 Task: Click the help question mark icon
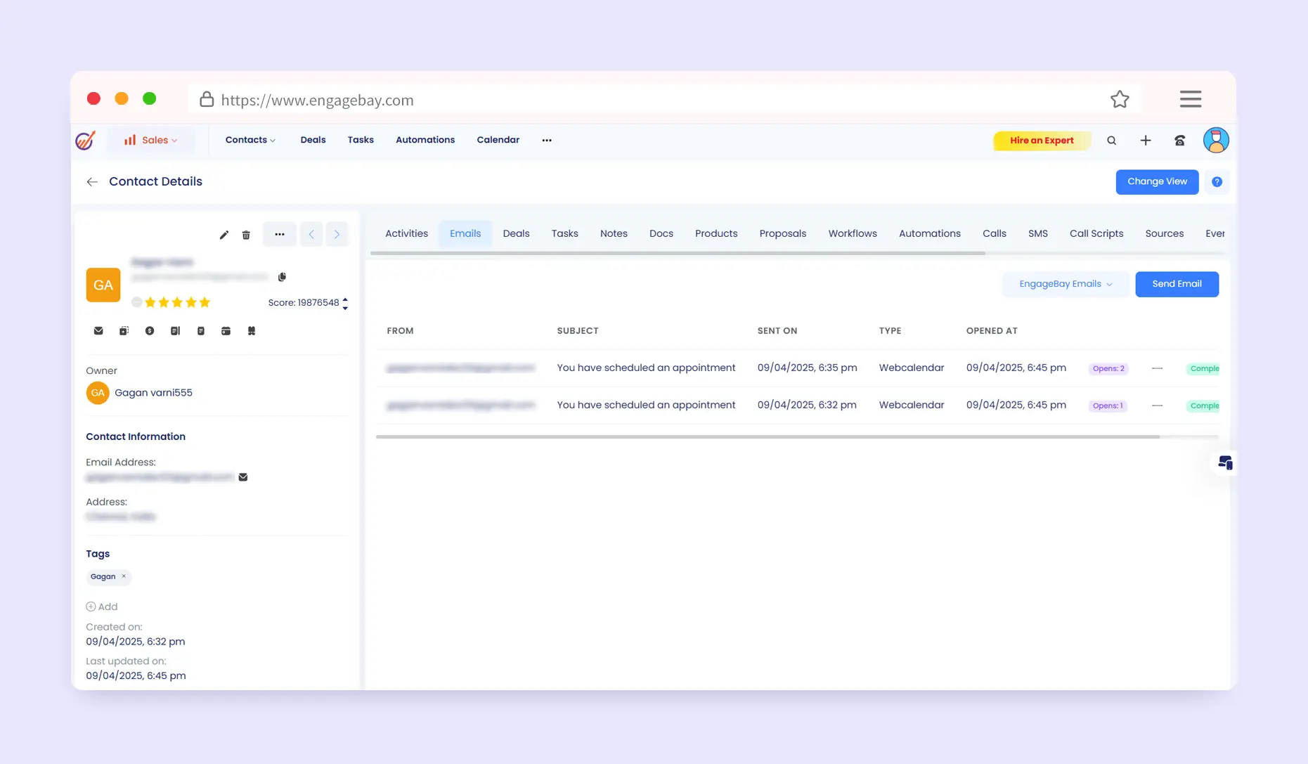[x=1217, y=182]
